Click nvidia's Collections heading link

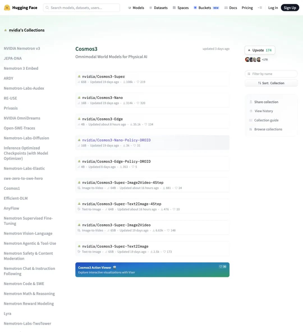(27, 30)
